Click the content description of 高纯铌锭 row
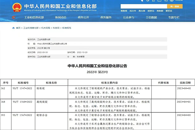 [110, 106]
